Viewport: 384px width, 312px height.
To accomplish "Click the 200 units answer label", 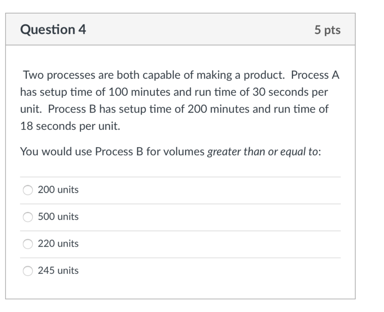I will (x=58, y=190).
